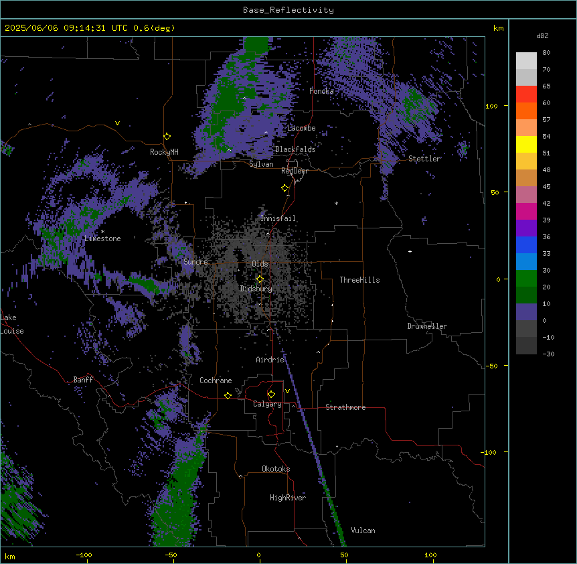Select the Stettler city label

[424, 159]
